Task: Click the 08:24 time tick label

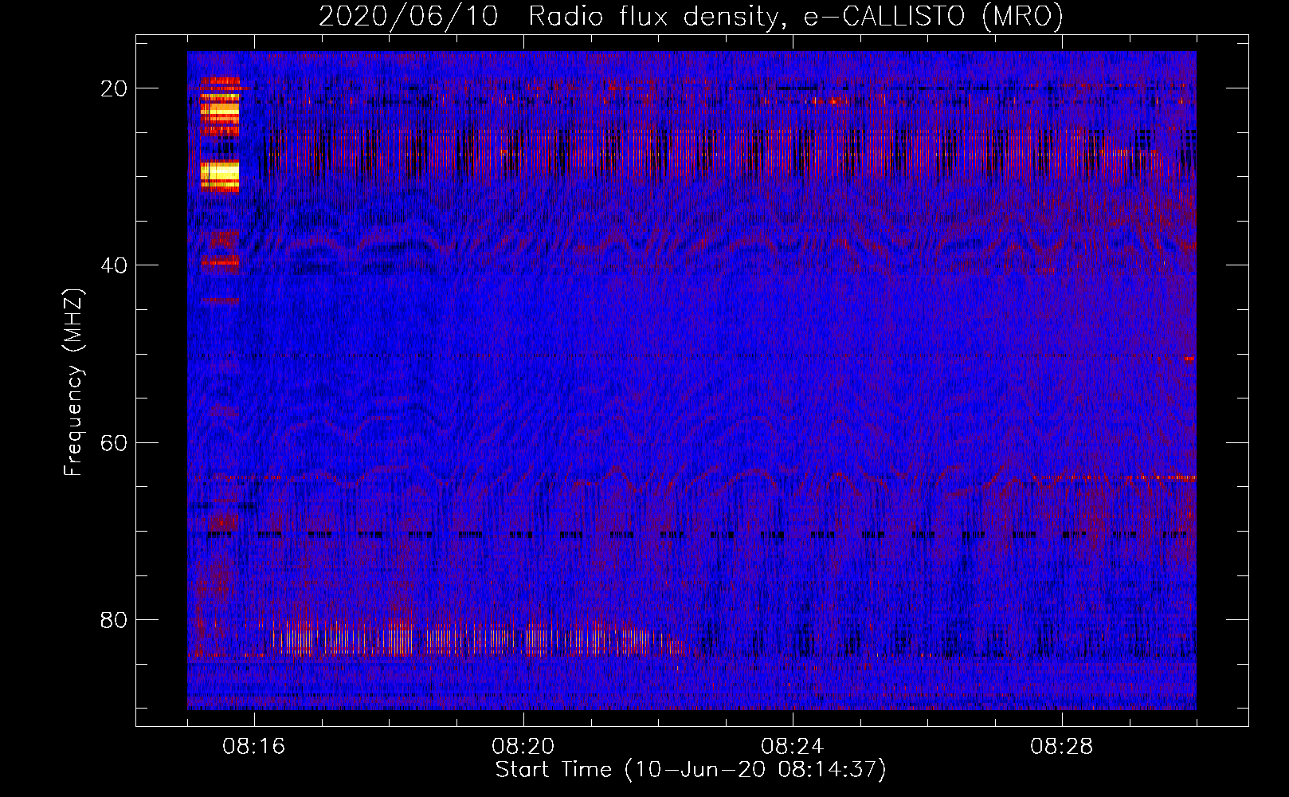Action: [793, 747]
